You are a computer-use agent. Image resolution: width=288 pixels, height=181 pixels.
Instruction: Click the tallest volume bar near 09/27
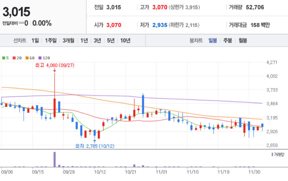pyautogui.click(x=54, y=159)
